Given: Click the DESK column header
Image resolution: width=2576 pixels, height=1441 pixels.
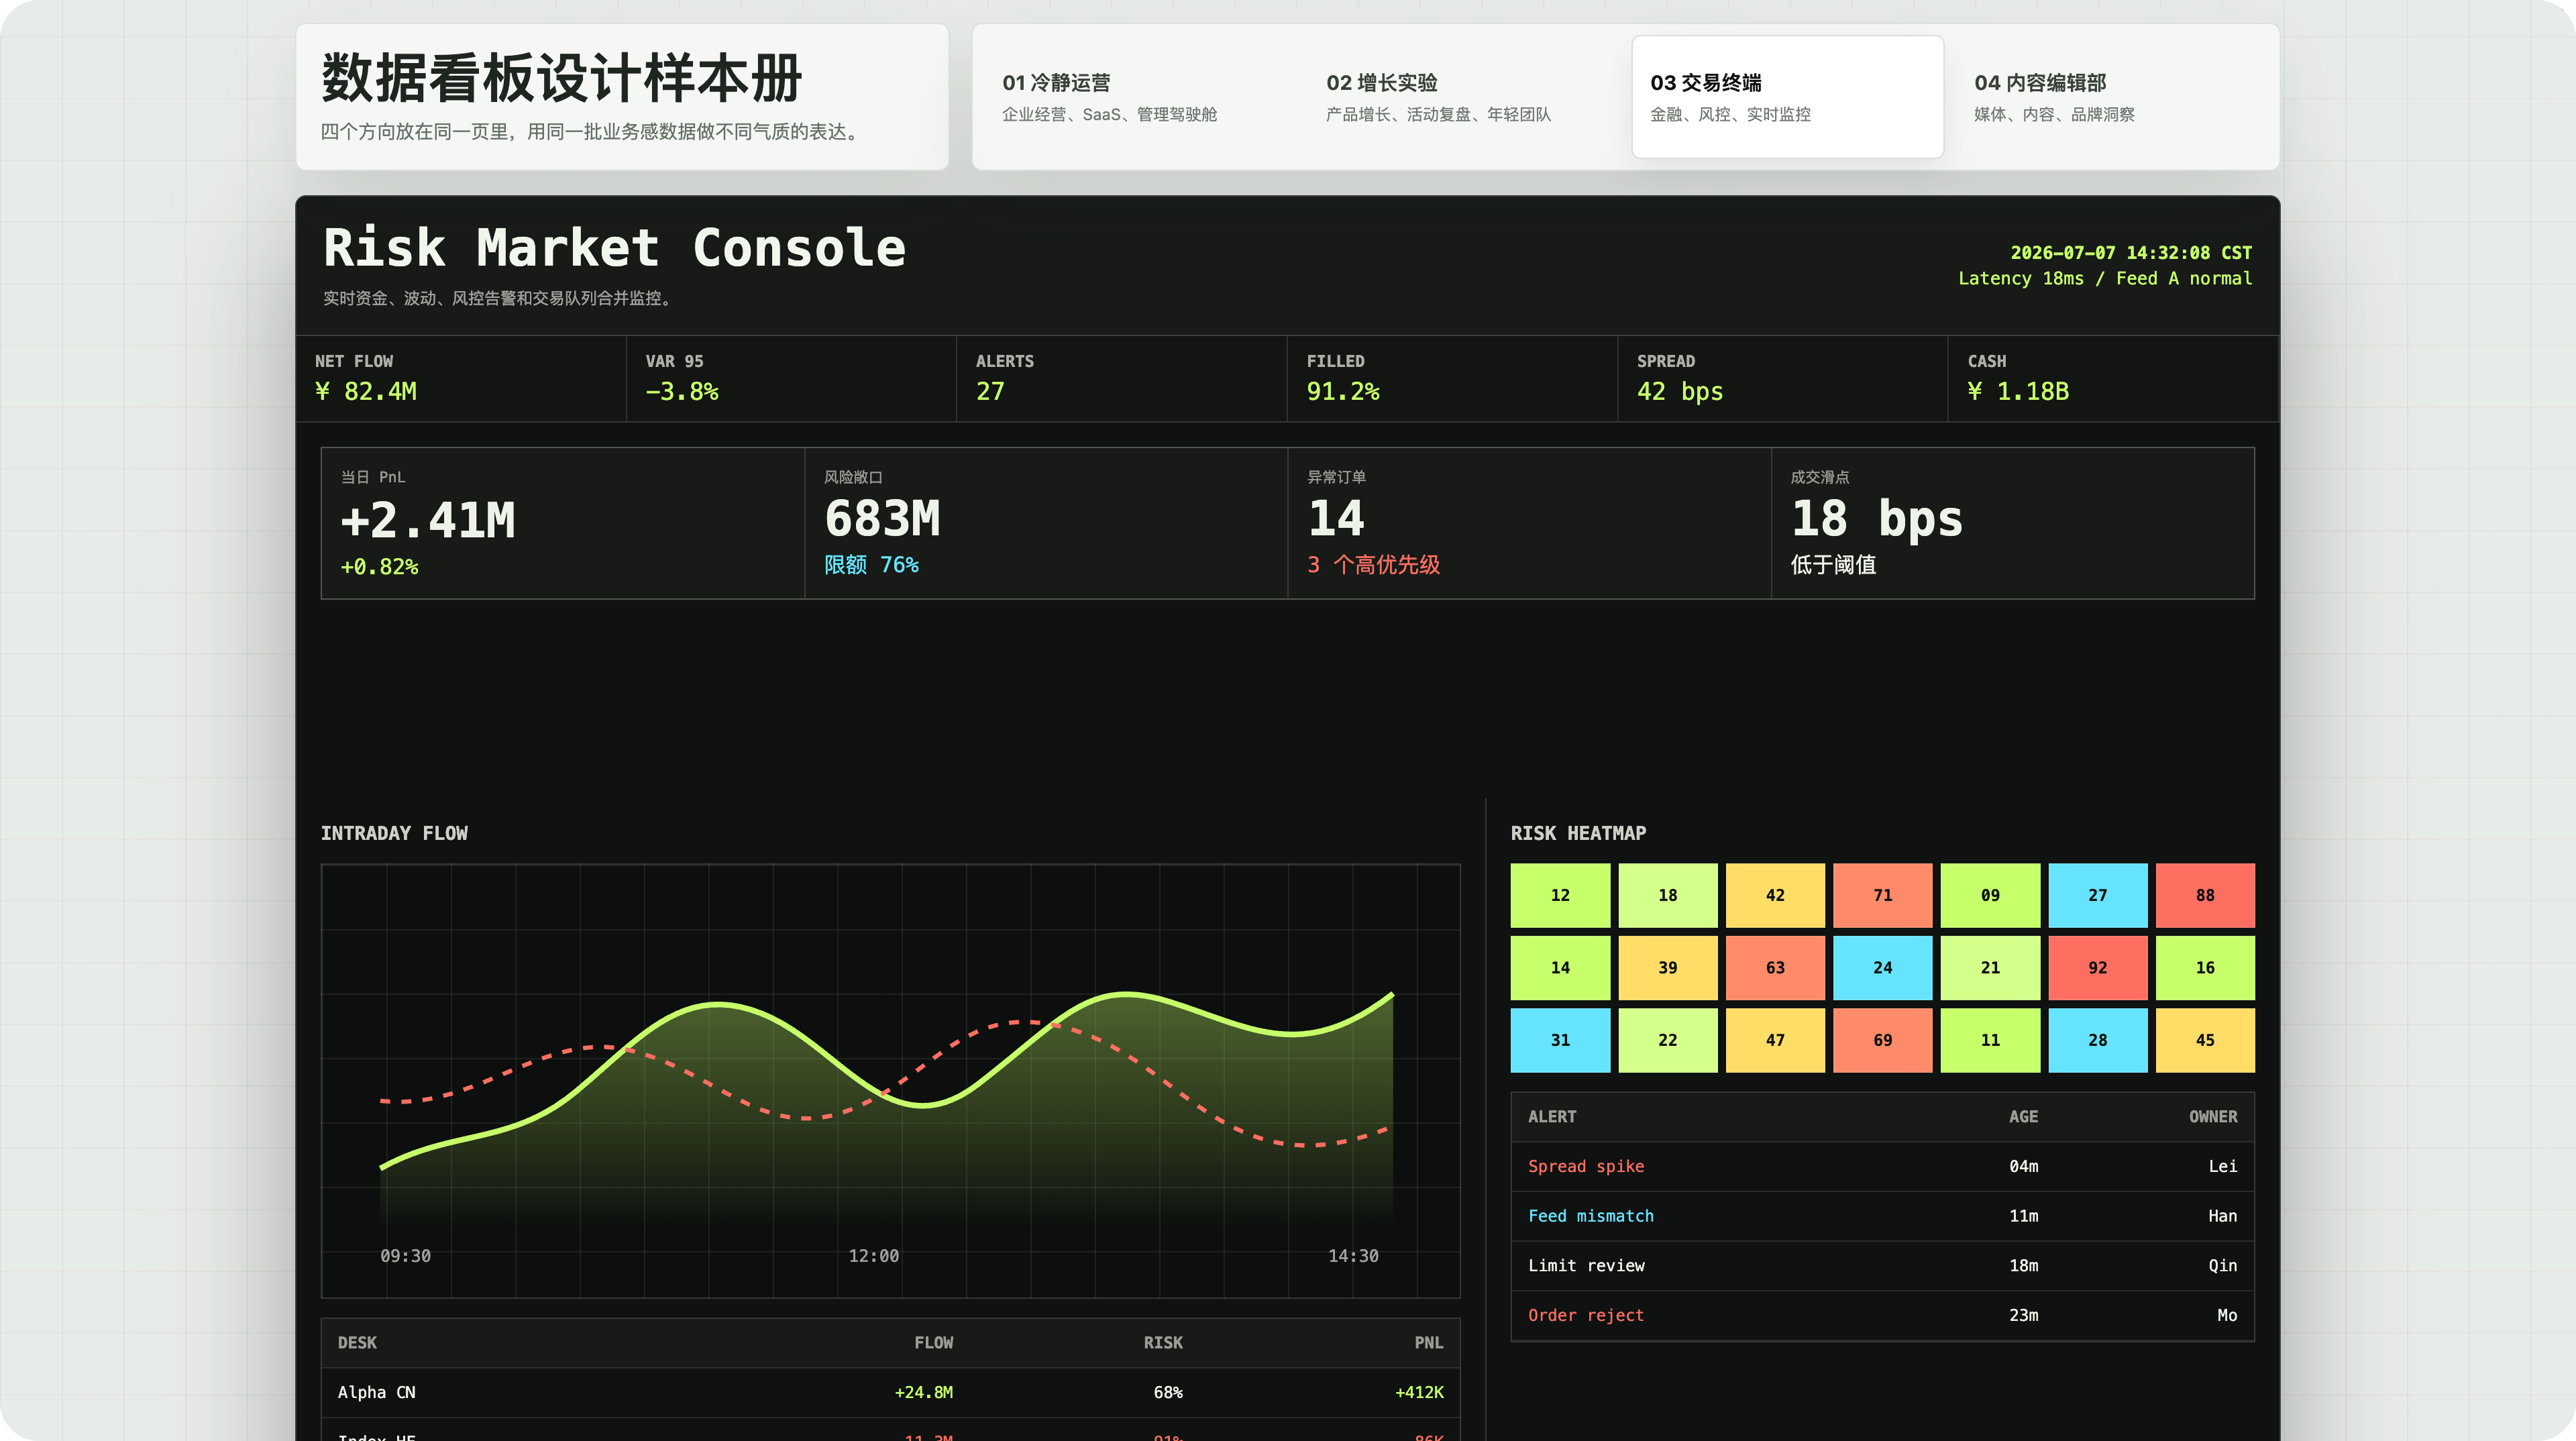Looking at the screenshot, I should (x=357, y=1342).
